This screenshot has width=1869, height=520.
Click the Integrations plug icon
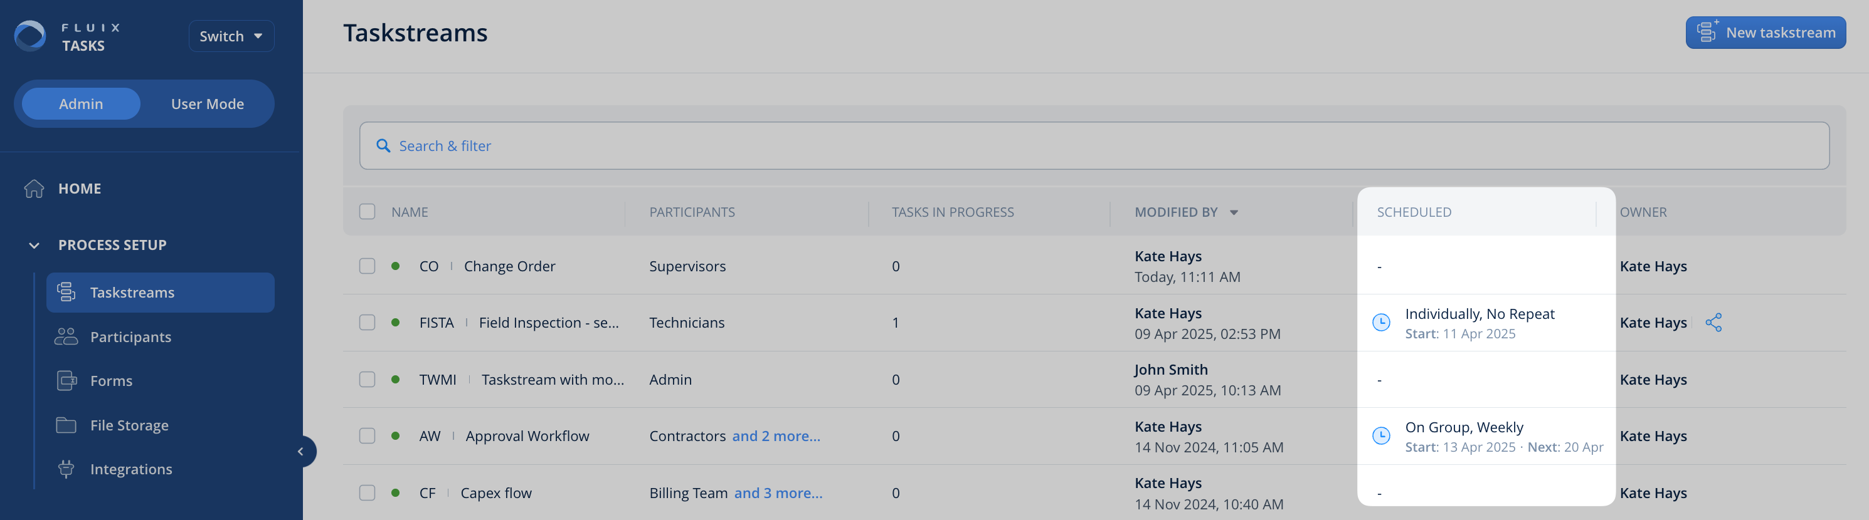point(66,469)
